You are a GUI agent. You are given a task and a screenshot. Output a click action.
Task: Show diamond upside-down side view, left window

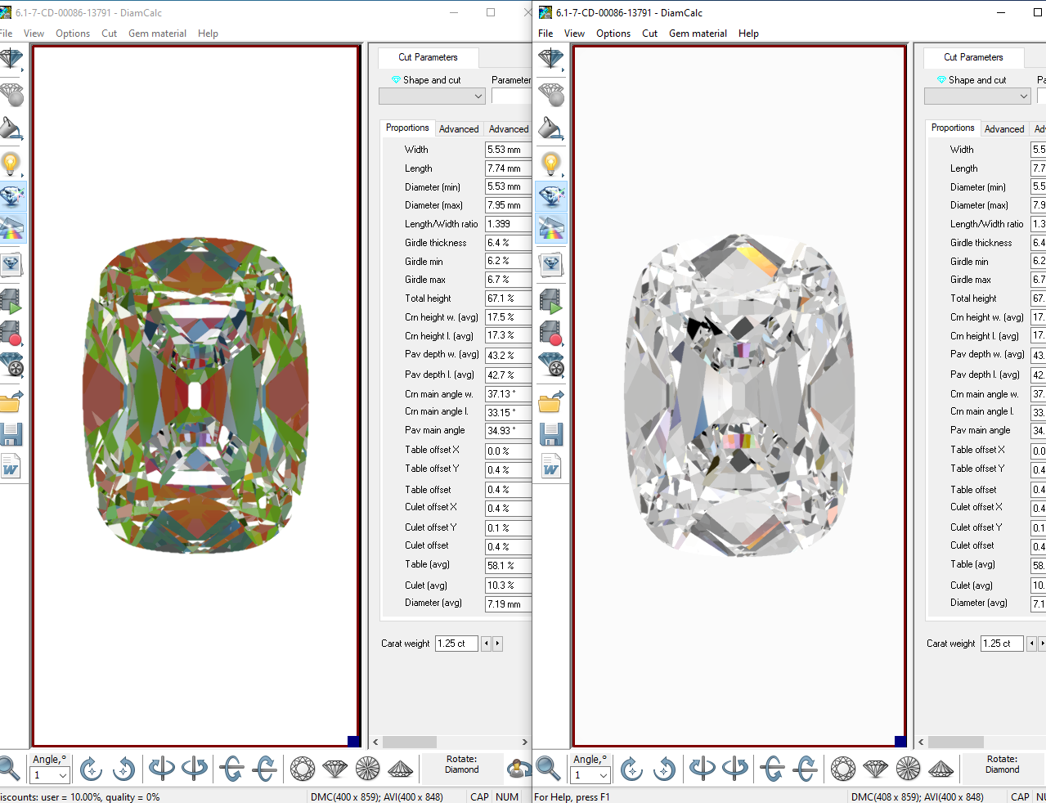(x=401, y=769)
